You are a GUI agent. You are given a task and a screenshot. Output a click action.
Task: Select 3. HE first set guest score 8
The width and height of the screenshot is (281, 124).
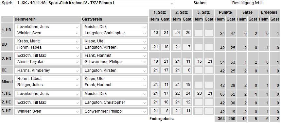(x=165, y=111)
